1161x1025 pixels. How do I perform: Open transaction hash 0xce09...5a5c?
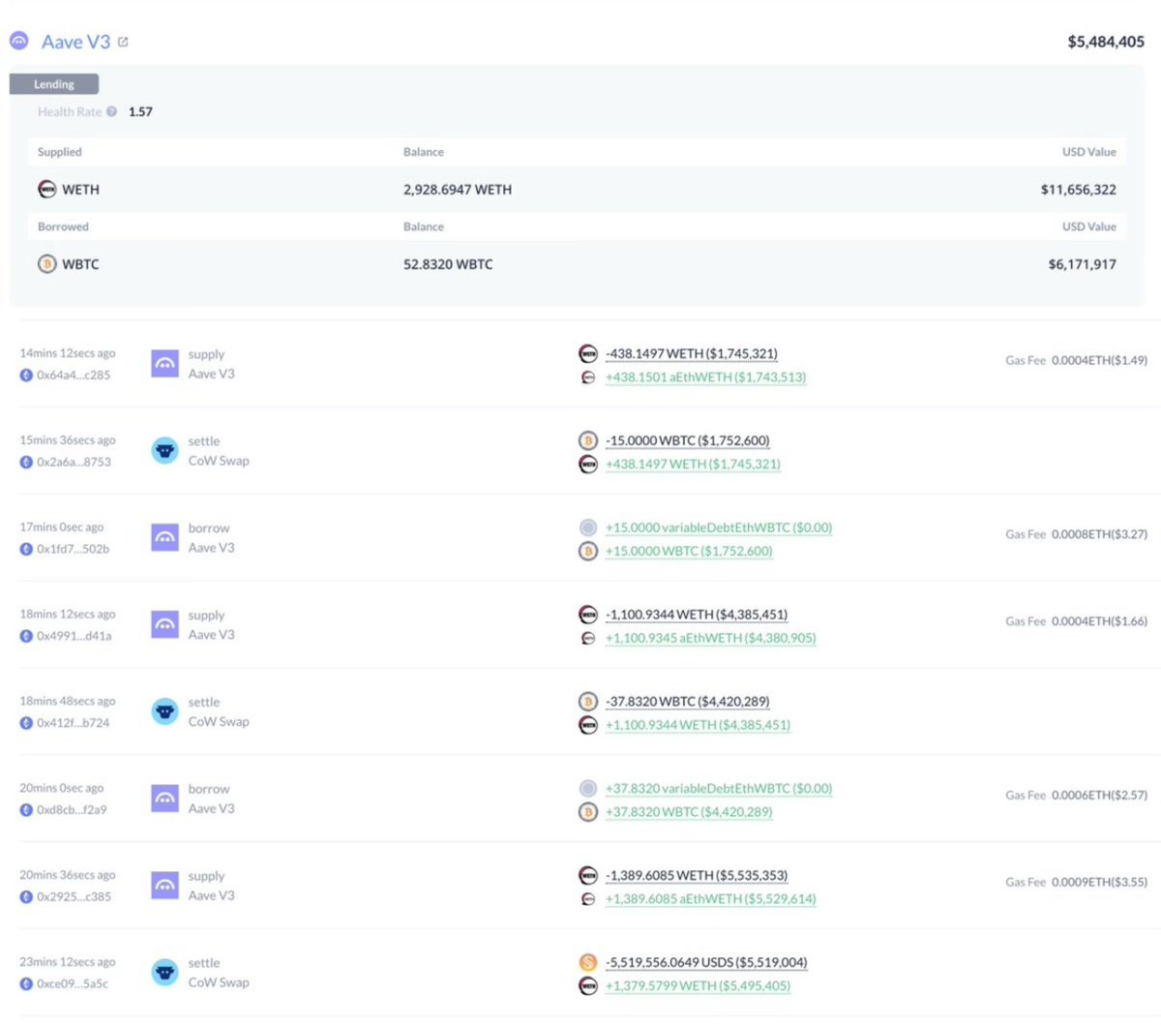73,983
